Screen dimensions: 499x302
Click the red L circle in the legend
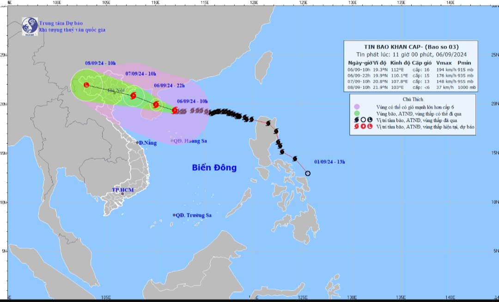coord(370,126)
